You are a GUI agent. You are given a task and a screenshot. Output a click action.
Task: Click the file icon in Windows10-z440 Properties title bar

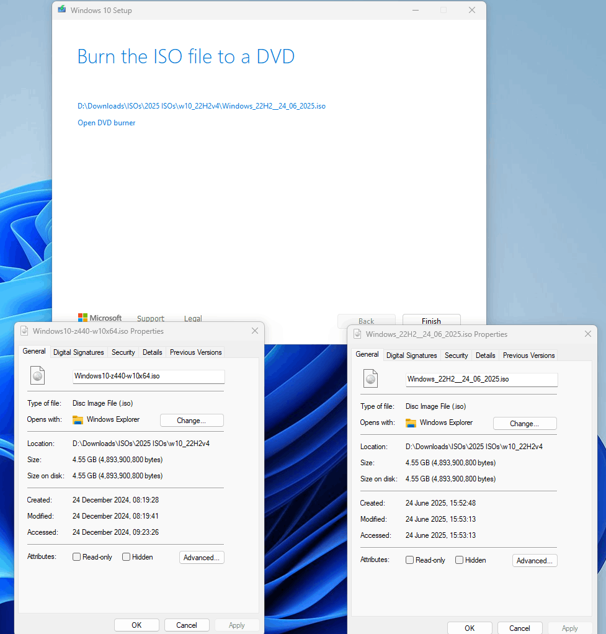[24, 331]
